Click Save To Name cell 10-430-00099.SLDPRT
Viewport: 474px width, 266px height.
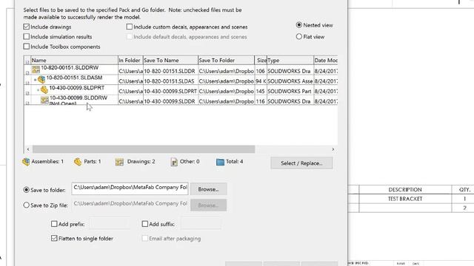click(x=170, y=91)
